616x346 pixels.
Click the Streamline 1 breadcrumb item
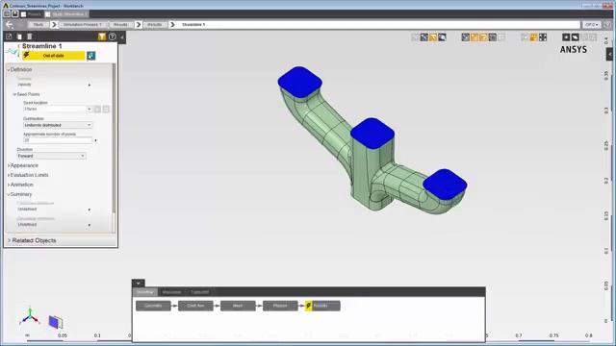[x=193, y=24]
